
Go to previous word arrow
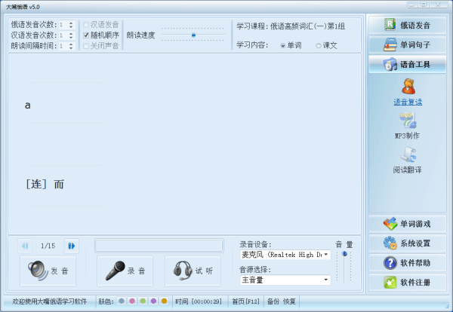tap(26, 245)
